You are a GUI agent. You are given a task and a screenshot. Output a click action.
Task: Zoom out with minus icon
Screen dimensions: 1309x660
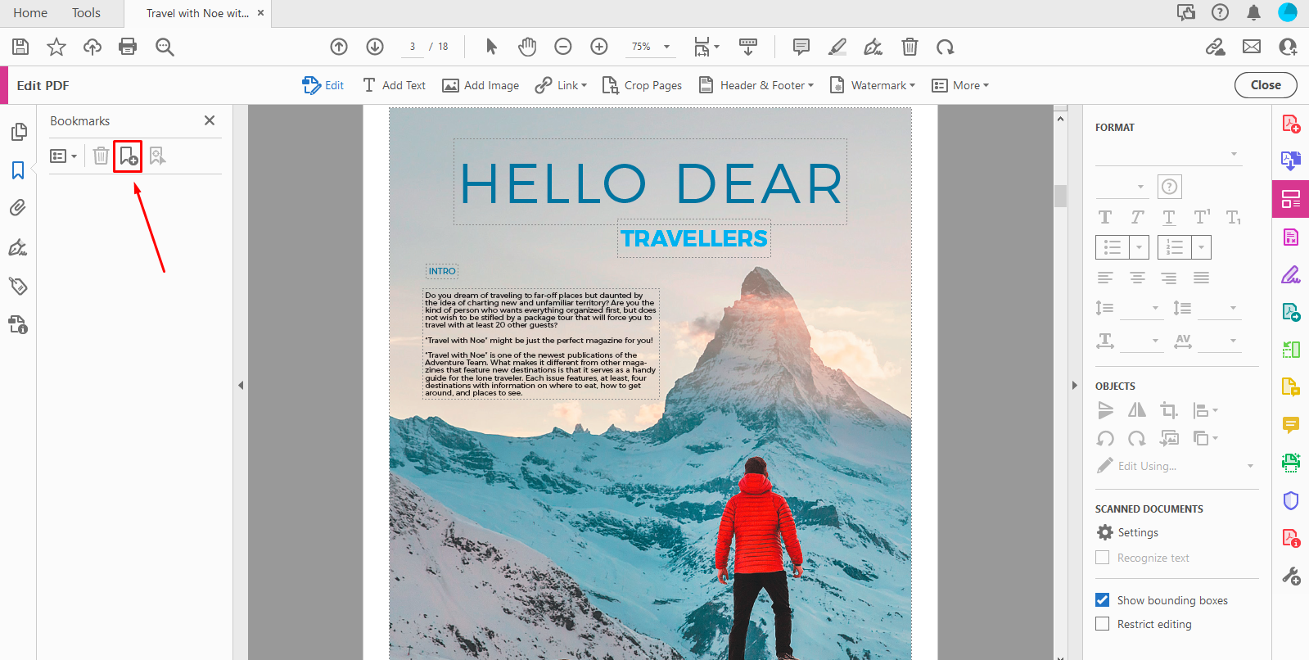point(563,47)
